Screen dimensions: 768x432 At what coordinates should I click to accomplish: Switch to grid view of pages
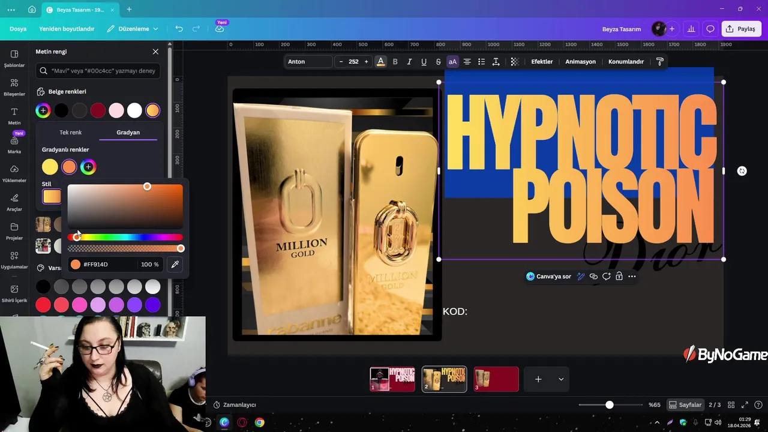[730, 405]
